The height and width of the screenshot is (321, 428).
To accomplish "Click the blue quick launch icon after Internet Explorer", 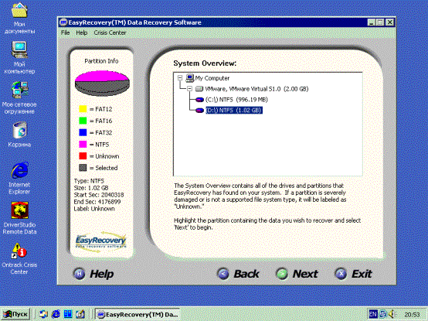I will [68, 314].
